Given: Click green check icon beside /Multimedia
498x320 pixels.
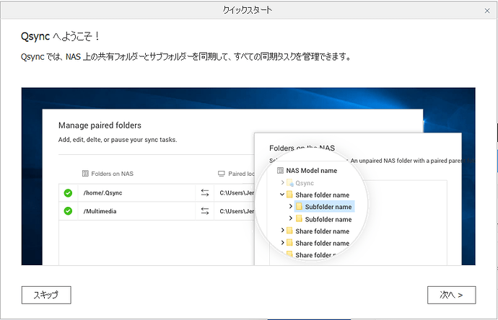Looking at the screenshot, I should tap(68, 211).
